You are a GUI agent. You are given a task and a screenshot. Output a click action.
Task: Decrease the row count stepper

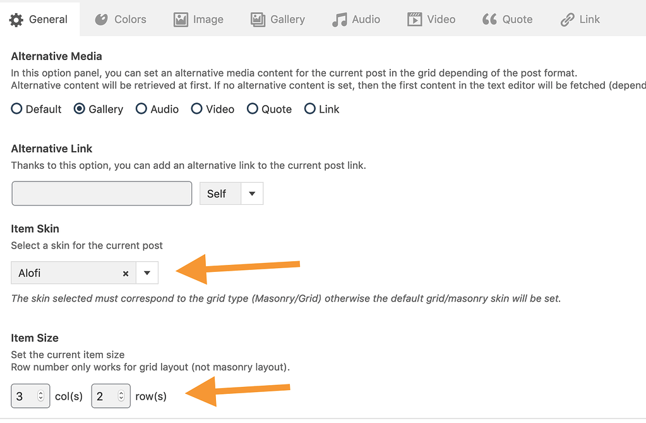point(123,399)
